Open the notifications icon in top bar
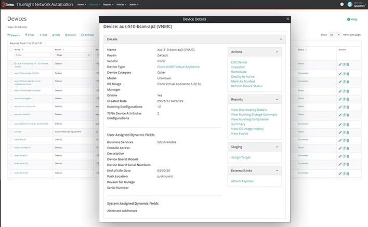Image resolution: width=368 pixels, height=227 pixels. (x=342, y=4)
